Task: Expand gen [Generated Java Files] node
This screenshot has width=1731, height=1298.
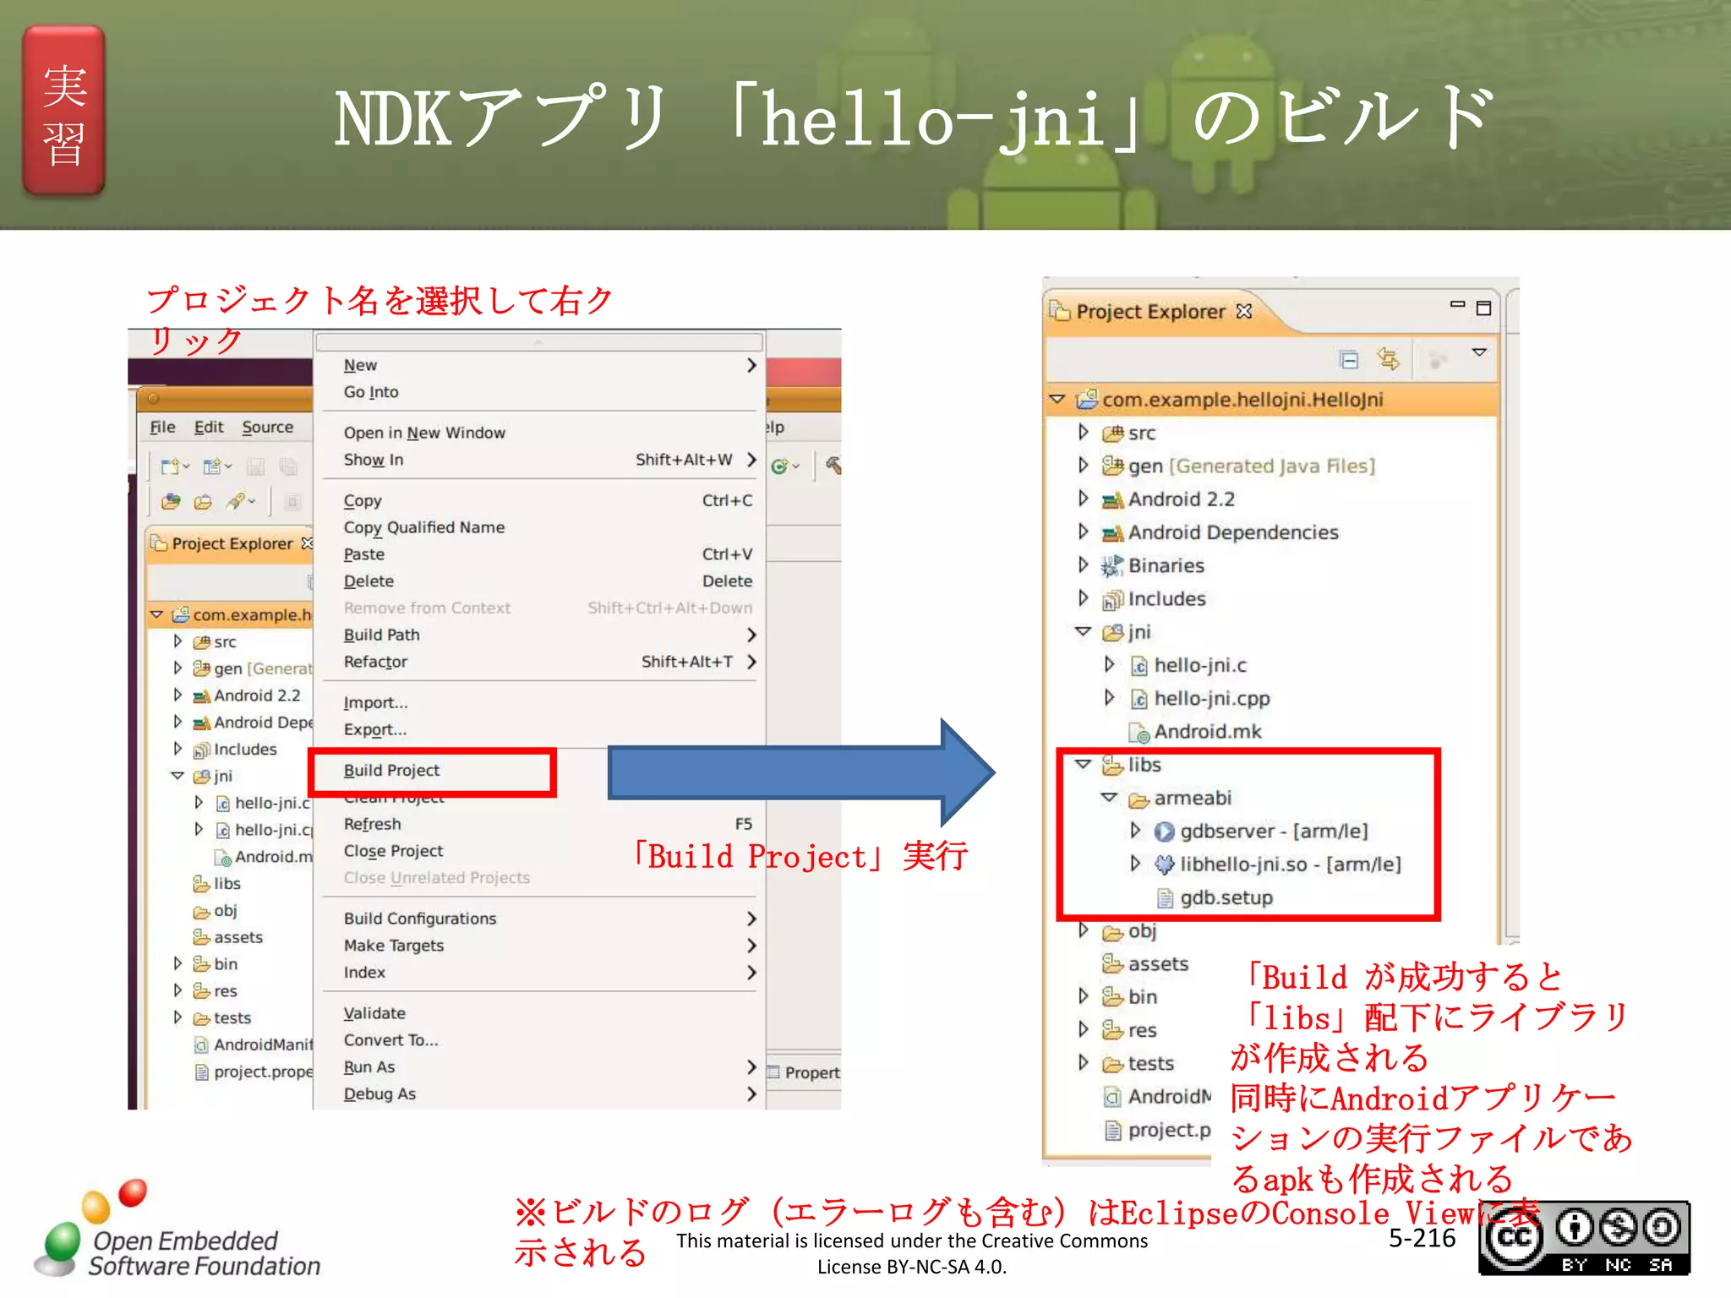Action: tap(1083, 465)
